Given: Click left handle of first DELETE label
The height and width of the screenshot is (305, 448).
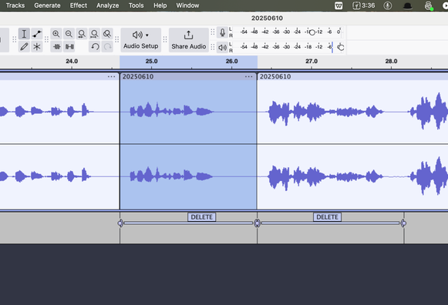Looking at the screenshot, I should [120, 223].
